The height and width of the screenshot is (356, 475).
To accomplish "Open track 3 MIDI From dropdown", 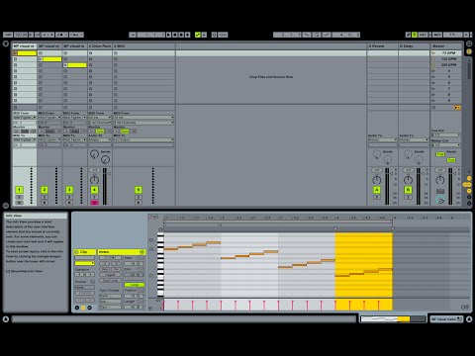I will (x=74, y=118).
